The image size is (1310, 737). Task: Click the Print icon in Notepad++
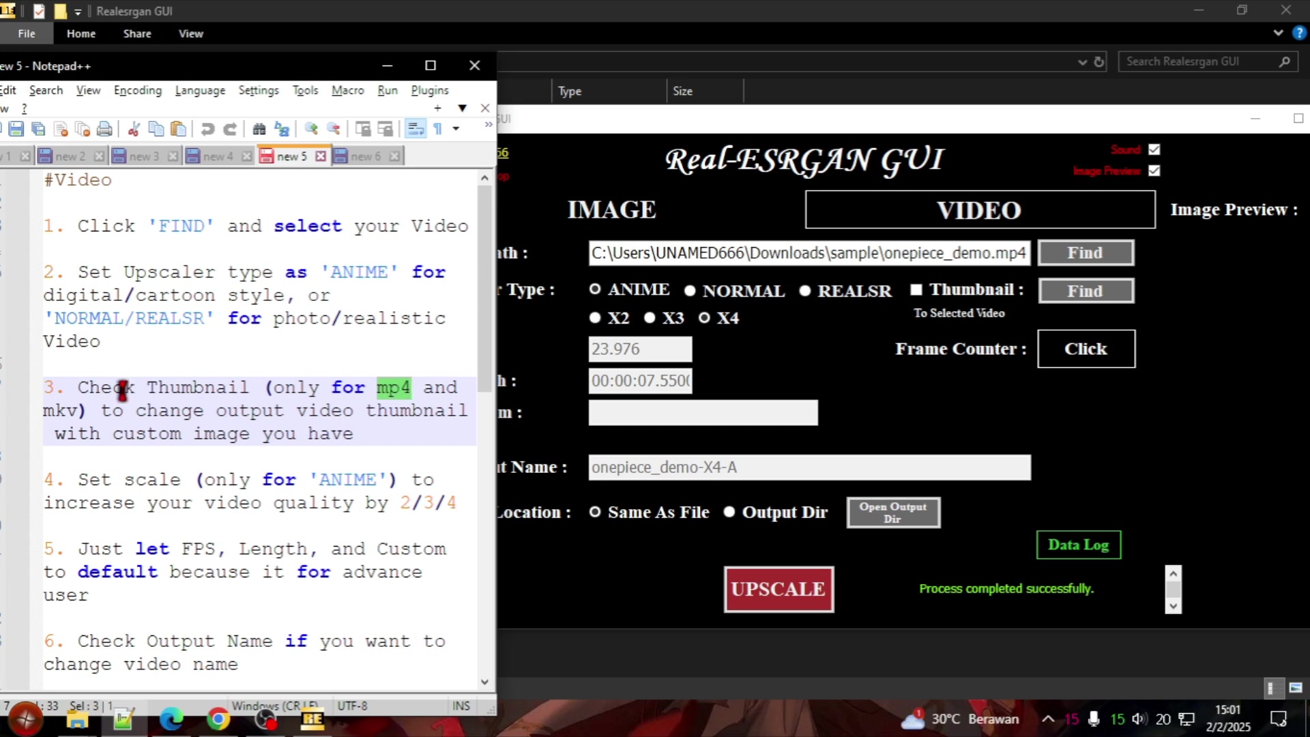tap(104, 129)
